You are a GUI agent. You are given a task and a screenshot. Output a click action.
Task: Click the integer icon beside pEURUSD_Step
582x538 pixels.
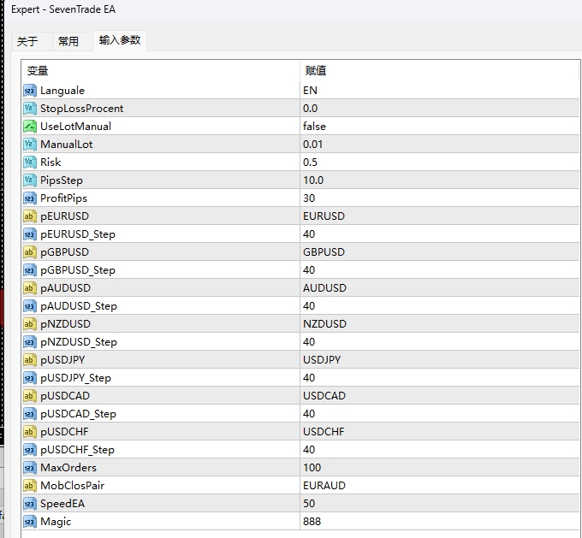30,234
